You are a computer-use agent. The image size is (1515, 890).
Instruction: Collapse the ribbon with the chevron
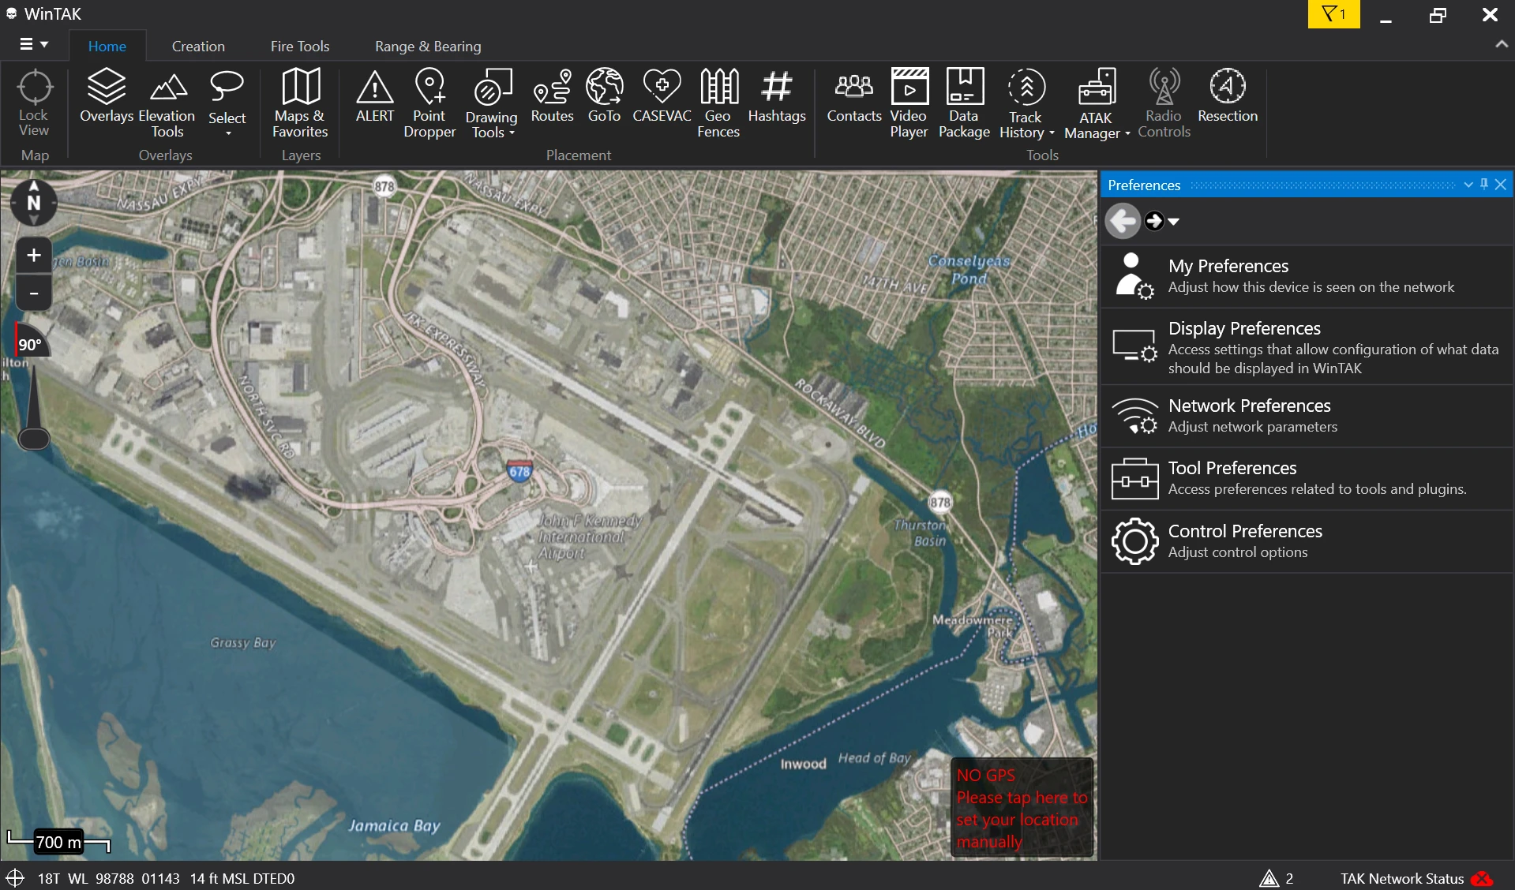pyautogui.click(x=1501, y=45)
